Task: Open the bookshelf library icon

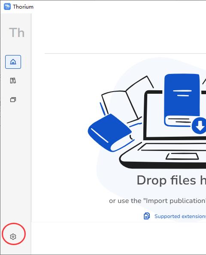Action: click(13, 80)
